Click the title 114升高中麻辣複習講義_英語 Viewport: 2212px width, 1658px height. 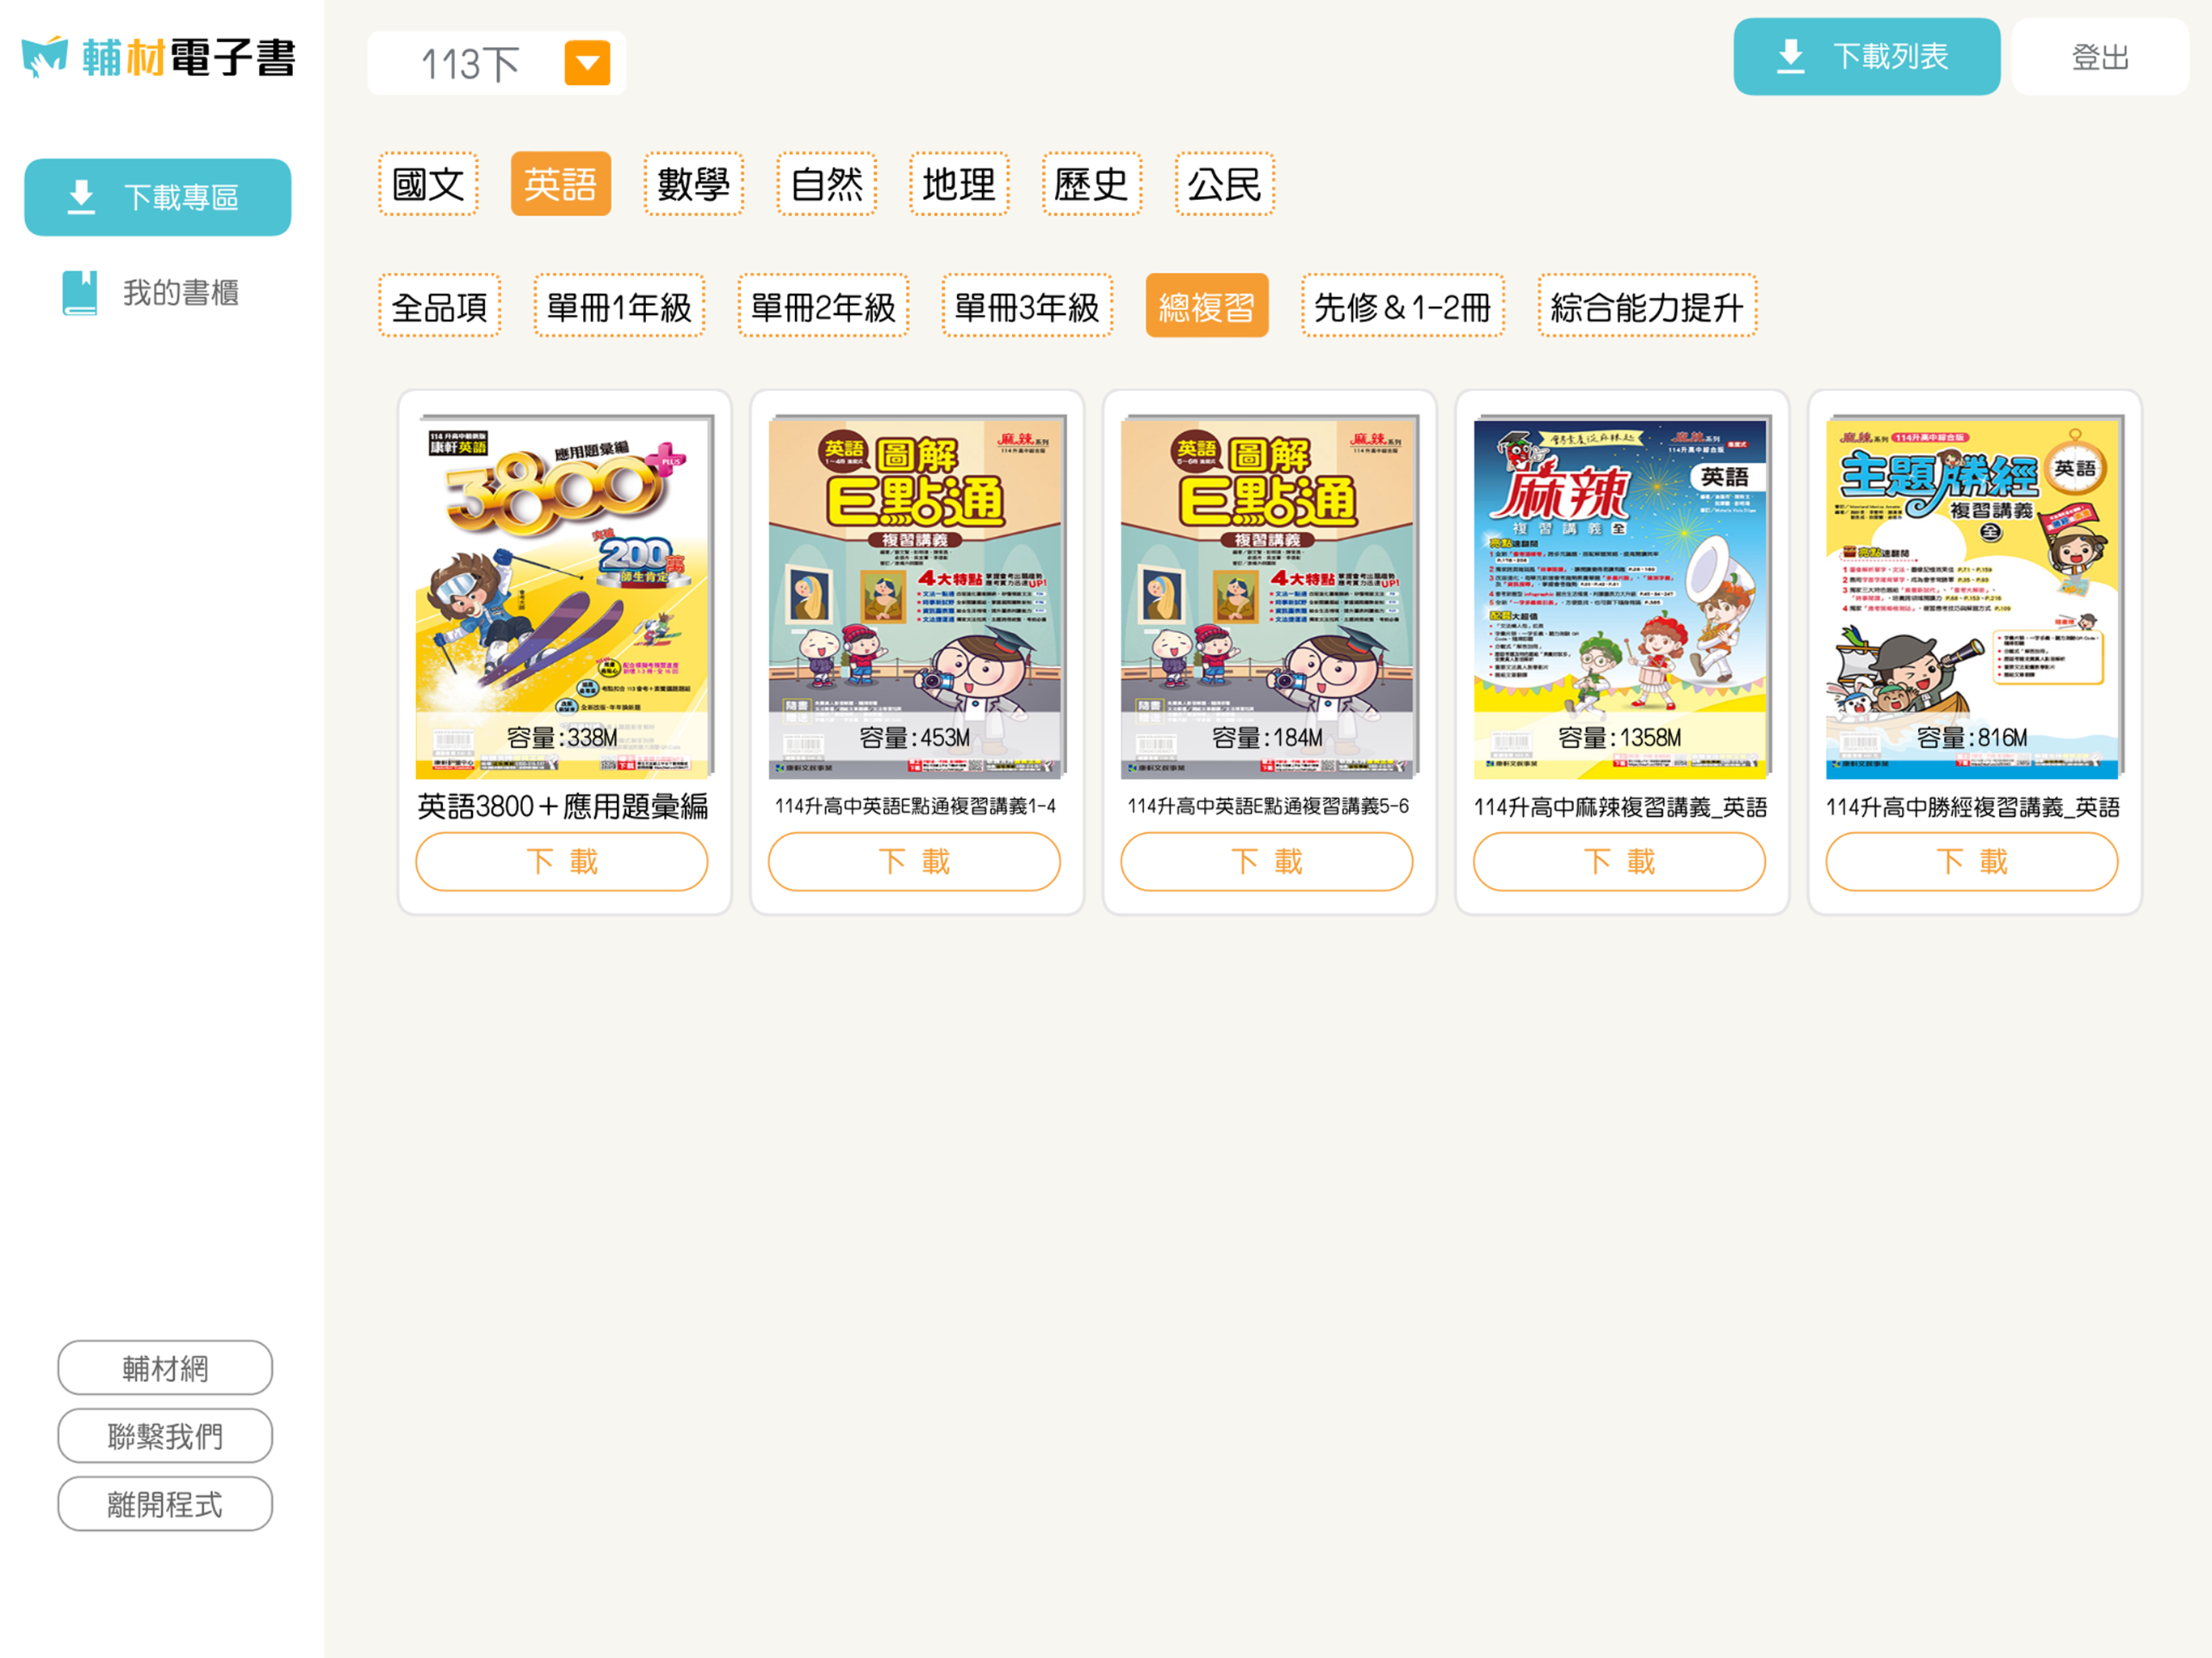click(1620, 807)
